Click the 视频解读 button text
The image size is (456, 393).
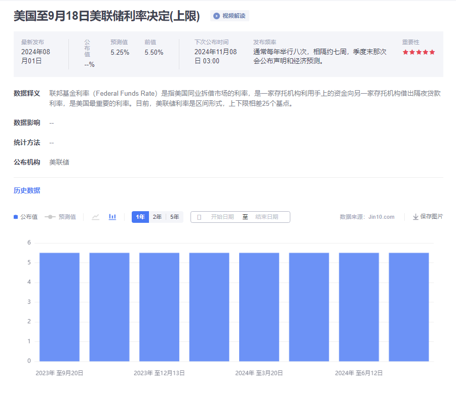pyautogui.click(x=234, y=16)
